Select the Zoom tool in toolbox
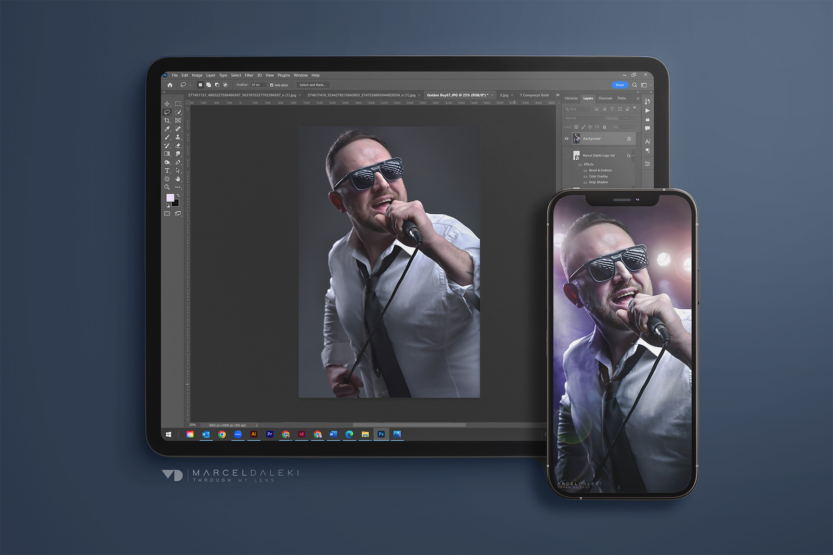This screenshot has width=833, height=555. 167,187
